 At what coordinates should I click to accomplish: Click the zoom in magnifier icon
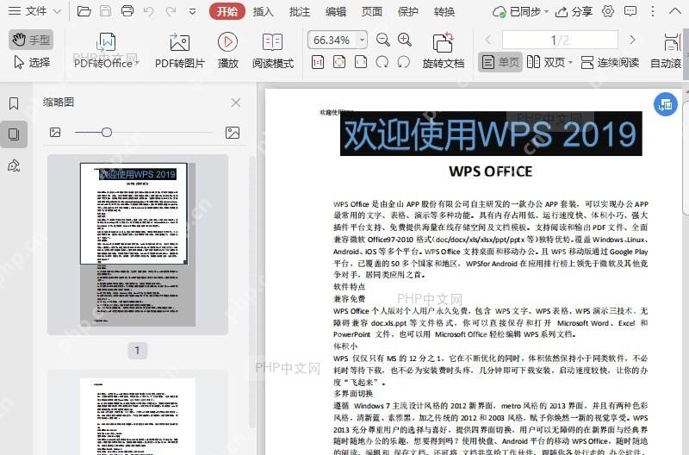coord(405,40)
